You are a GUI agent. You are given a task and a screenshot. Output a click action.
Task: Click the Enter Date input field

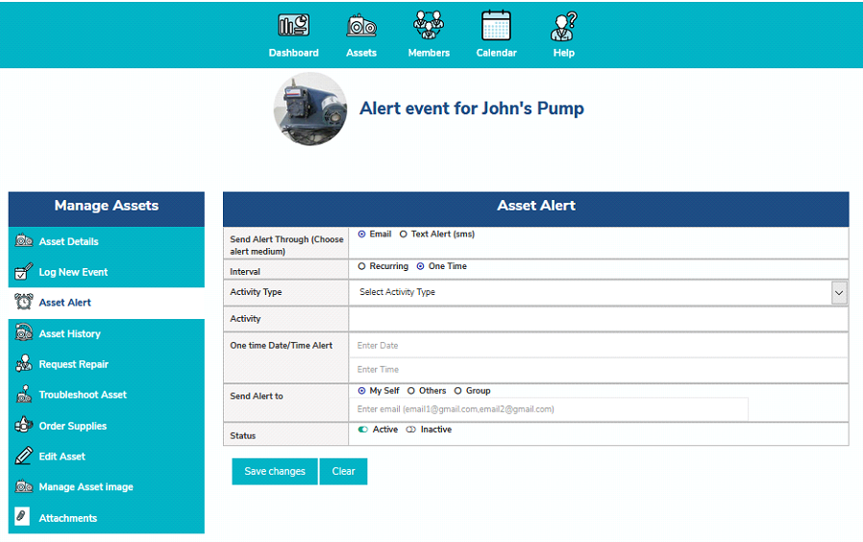(598, 345)
